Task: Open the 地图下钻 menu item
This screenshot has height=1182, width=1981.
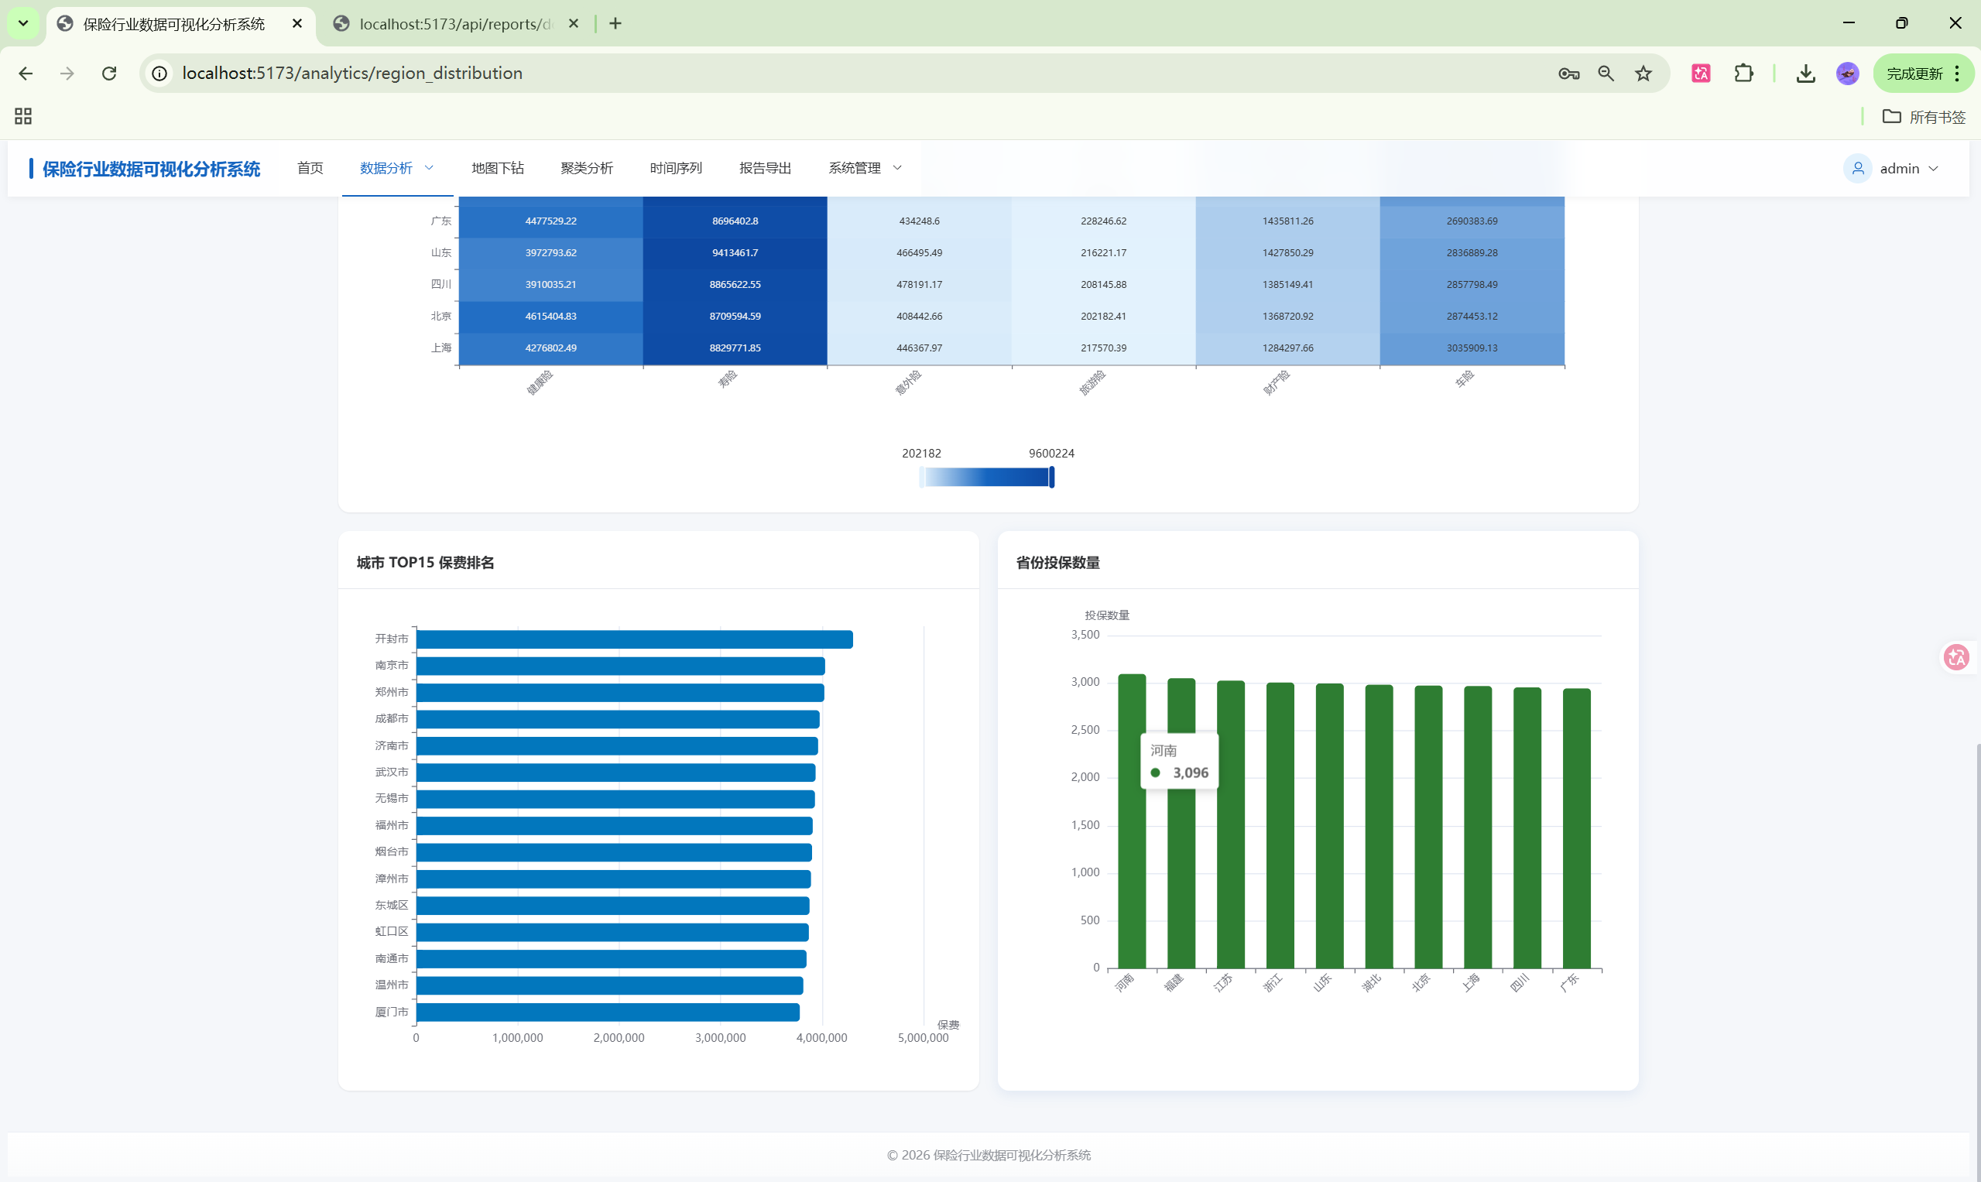Action: pos(497,168)
